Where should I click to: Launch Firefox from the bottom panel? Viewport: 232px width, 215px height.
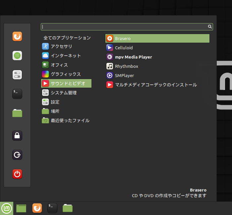[37, 208]
